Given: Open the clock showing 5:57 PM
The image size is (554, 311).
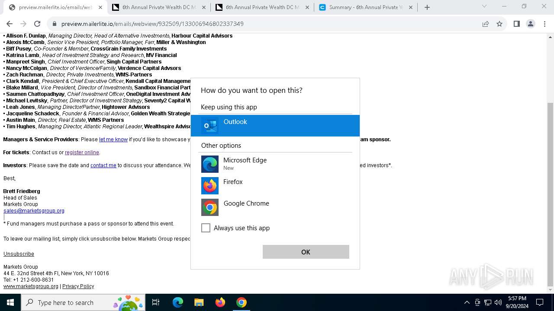Looking at the screenshot, I should (x=517, y=302).
